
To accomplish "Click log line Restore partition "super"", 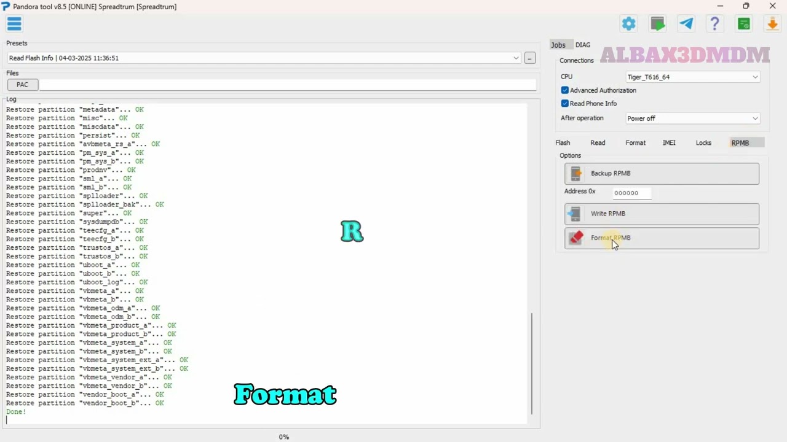I will (x=69, y=213).
